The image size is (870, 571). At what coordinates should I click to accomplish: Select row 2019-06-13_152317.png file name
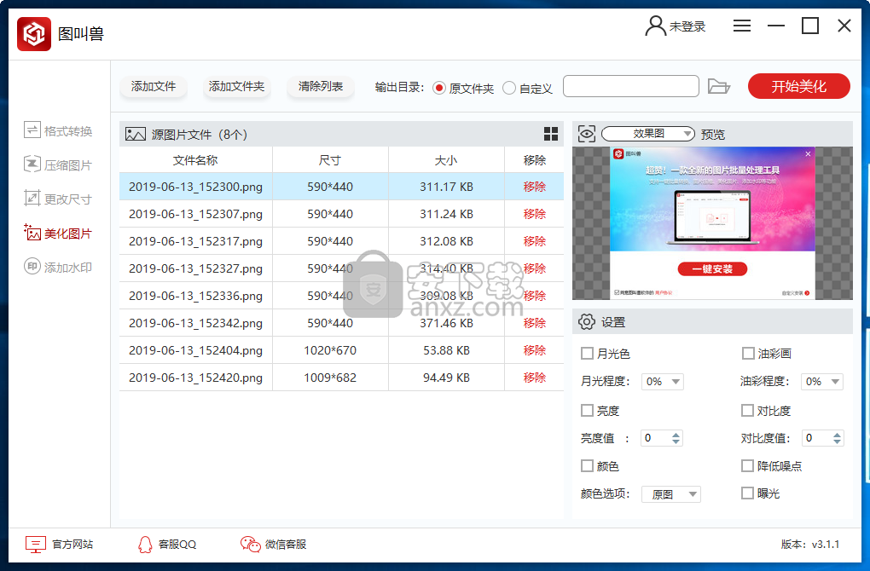pyautogui.click(x=196, y=241)
